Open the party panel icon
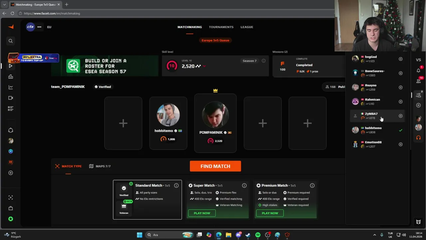 (x=418, y=95)
